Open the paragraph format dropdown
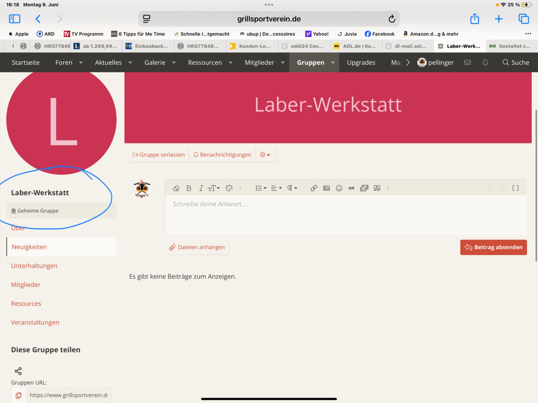Viewport: 538px width, 403px height. 292,188
